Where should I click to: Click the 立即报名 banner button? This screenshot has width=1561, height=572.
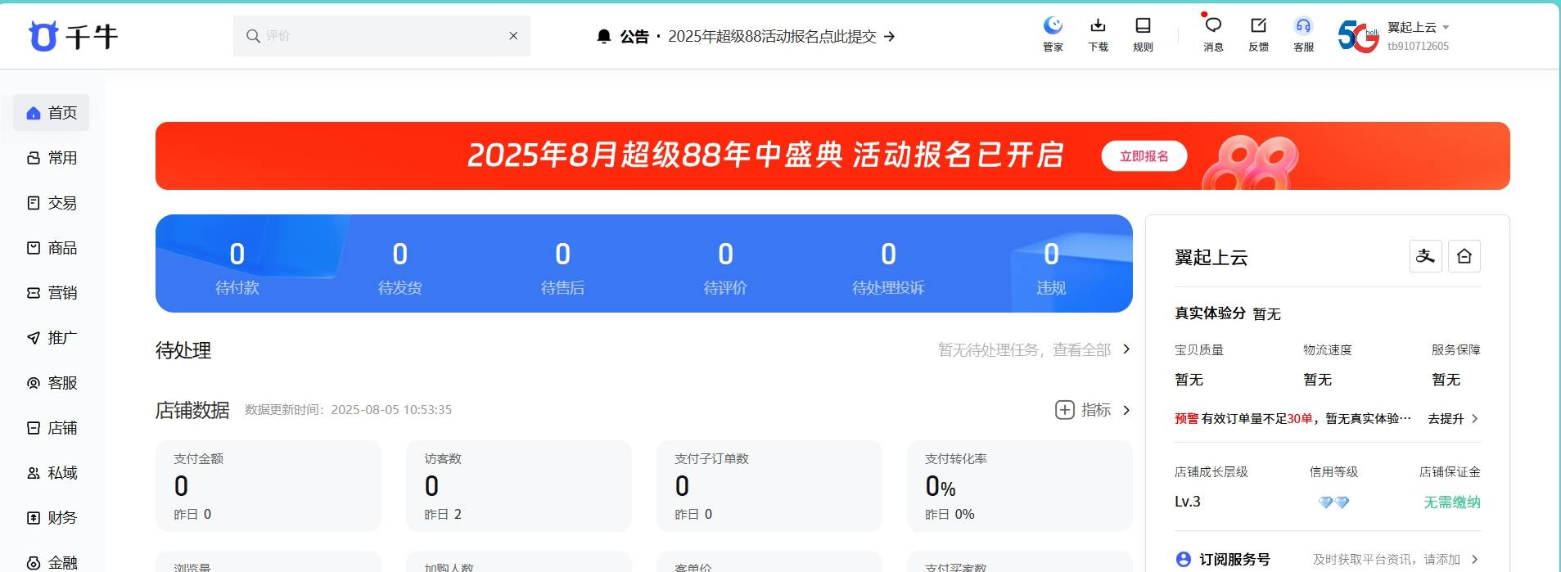tap(1144, 156)
